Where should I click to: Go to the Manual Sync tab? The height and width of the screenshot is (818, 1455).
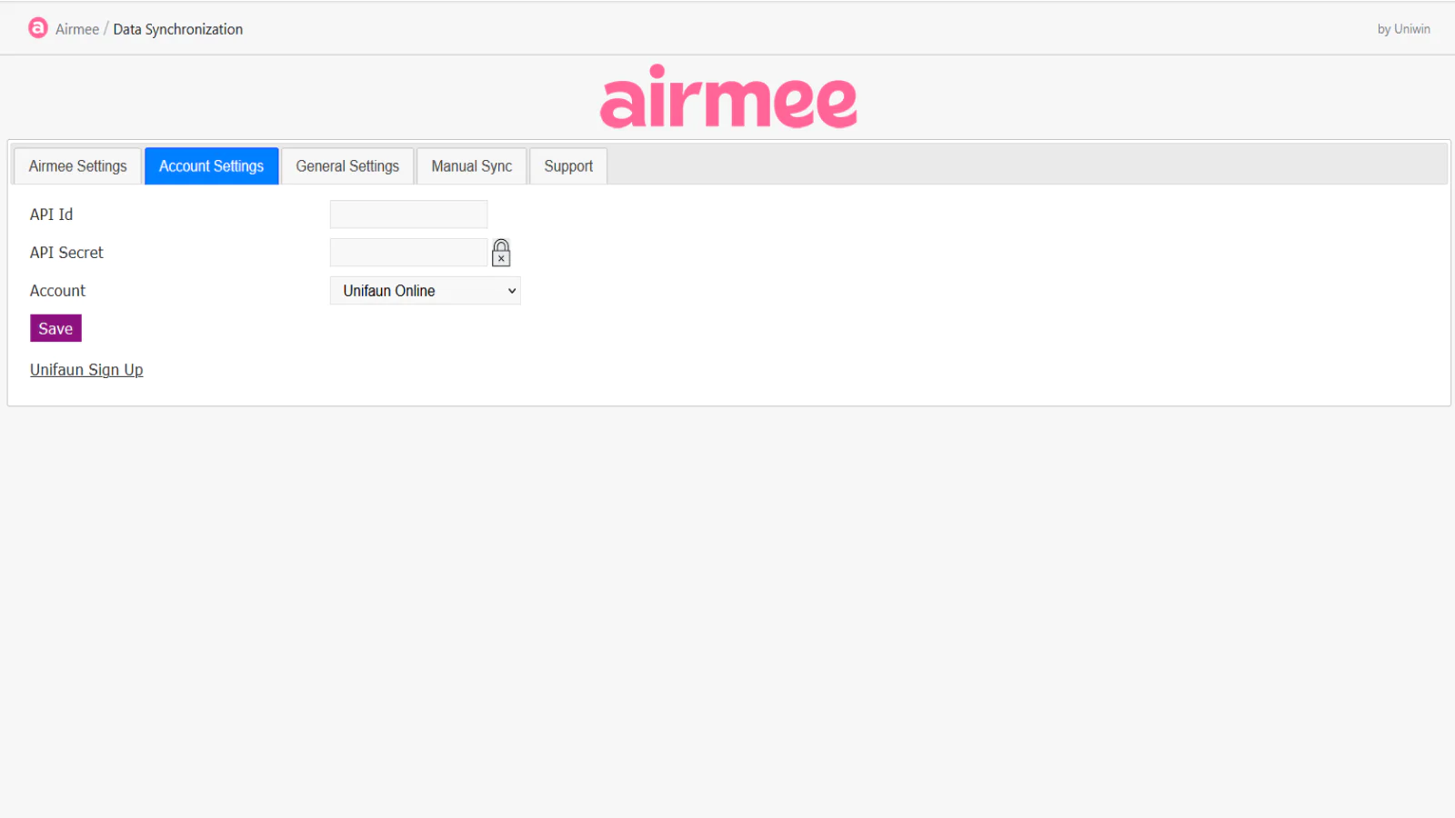click(x=472, y=166)
